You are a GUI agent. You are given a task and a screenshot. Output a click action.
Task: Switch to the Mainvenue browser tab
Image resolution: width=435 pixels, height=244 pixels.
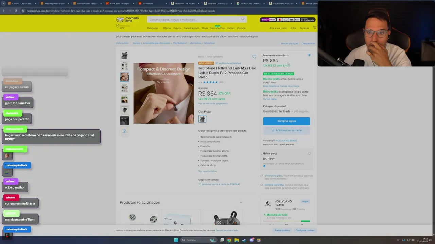pyautogui.click(x=152, y=3)
